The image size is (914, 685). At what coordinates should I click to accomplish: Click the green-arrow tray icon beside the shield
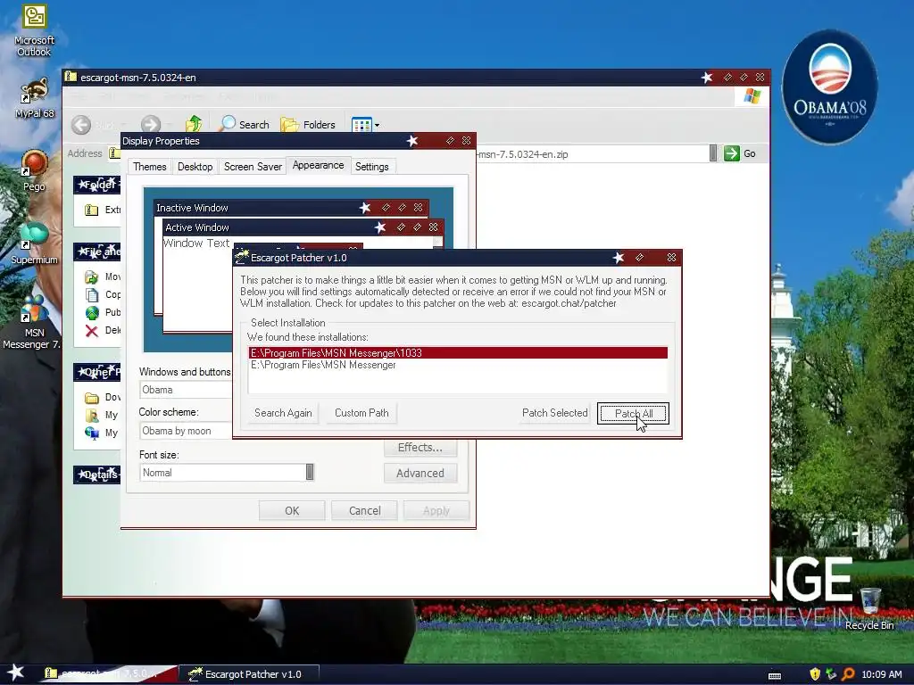pos(831,674)
